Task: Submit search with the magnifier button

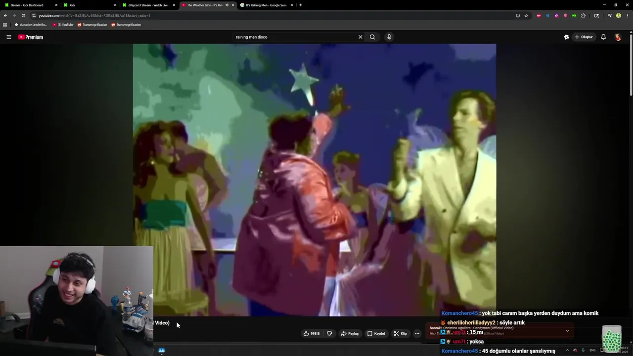Action: point(372,37)
